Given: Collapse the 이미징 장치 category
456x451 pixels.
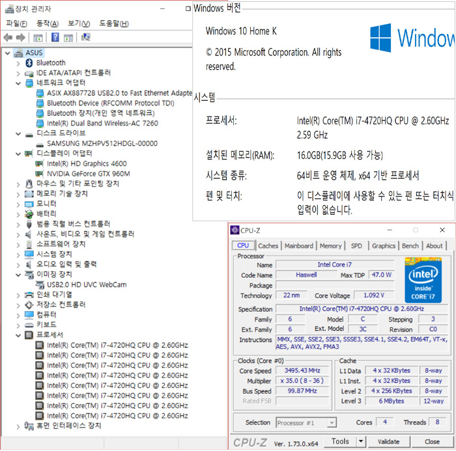Looking at the screenshot, I should 18,275.
